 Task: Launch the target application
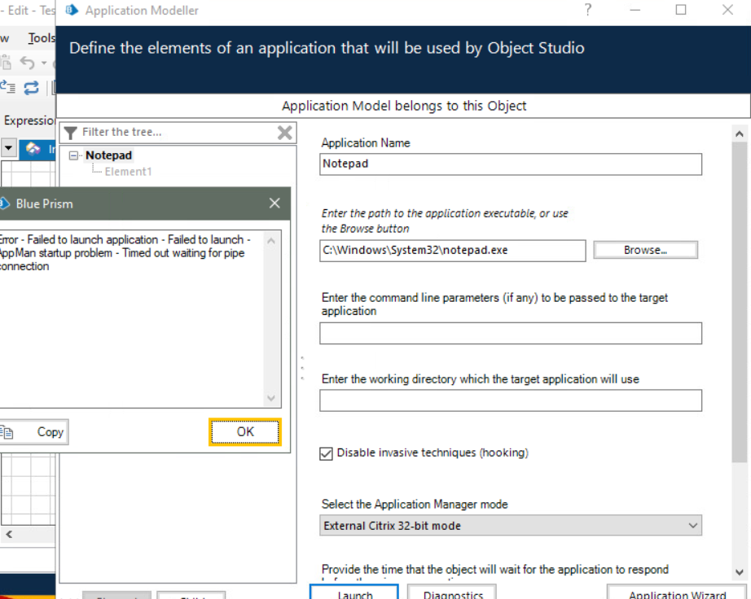click(354, 592)
